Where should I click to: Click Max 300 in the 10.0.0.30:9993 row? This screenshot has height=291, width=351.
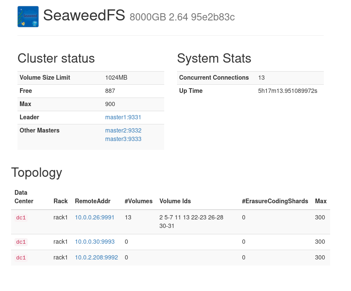pyautogui.click(x=320, y=242)
